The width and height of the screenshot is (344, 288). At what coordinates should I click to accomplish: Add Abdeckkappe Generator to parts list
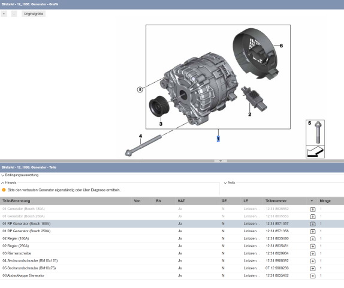[x=313, y=276]
